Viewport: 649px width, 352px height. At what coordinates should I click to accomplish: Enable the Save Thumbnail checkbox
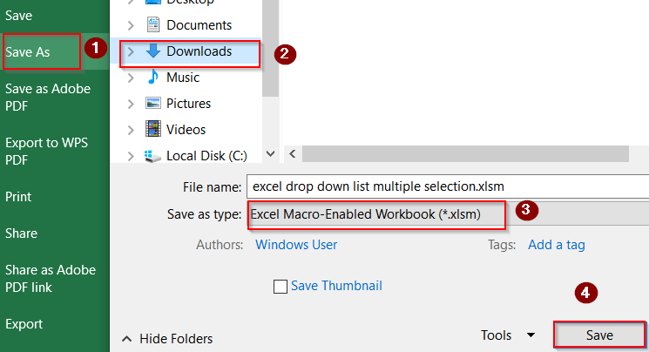pos(281,287)
